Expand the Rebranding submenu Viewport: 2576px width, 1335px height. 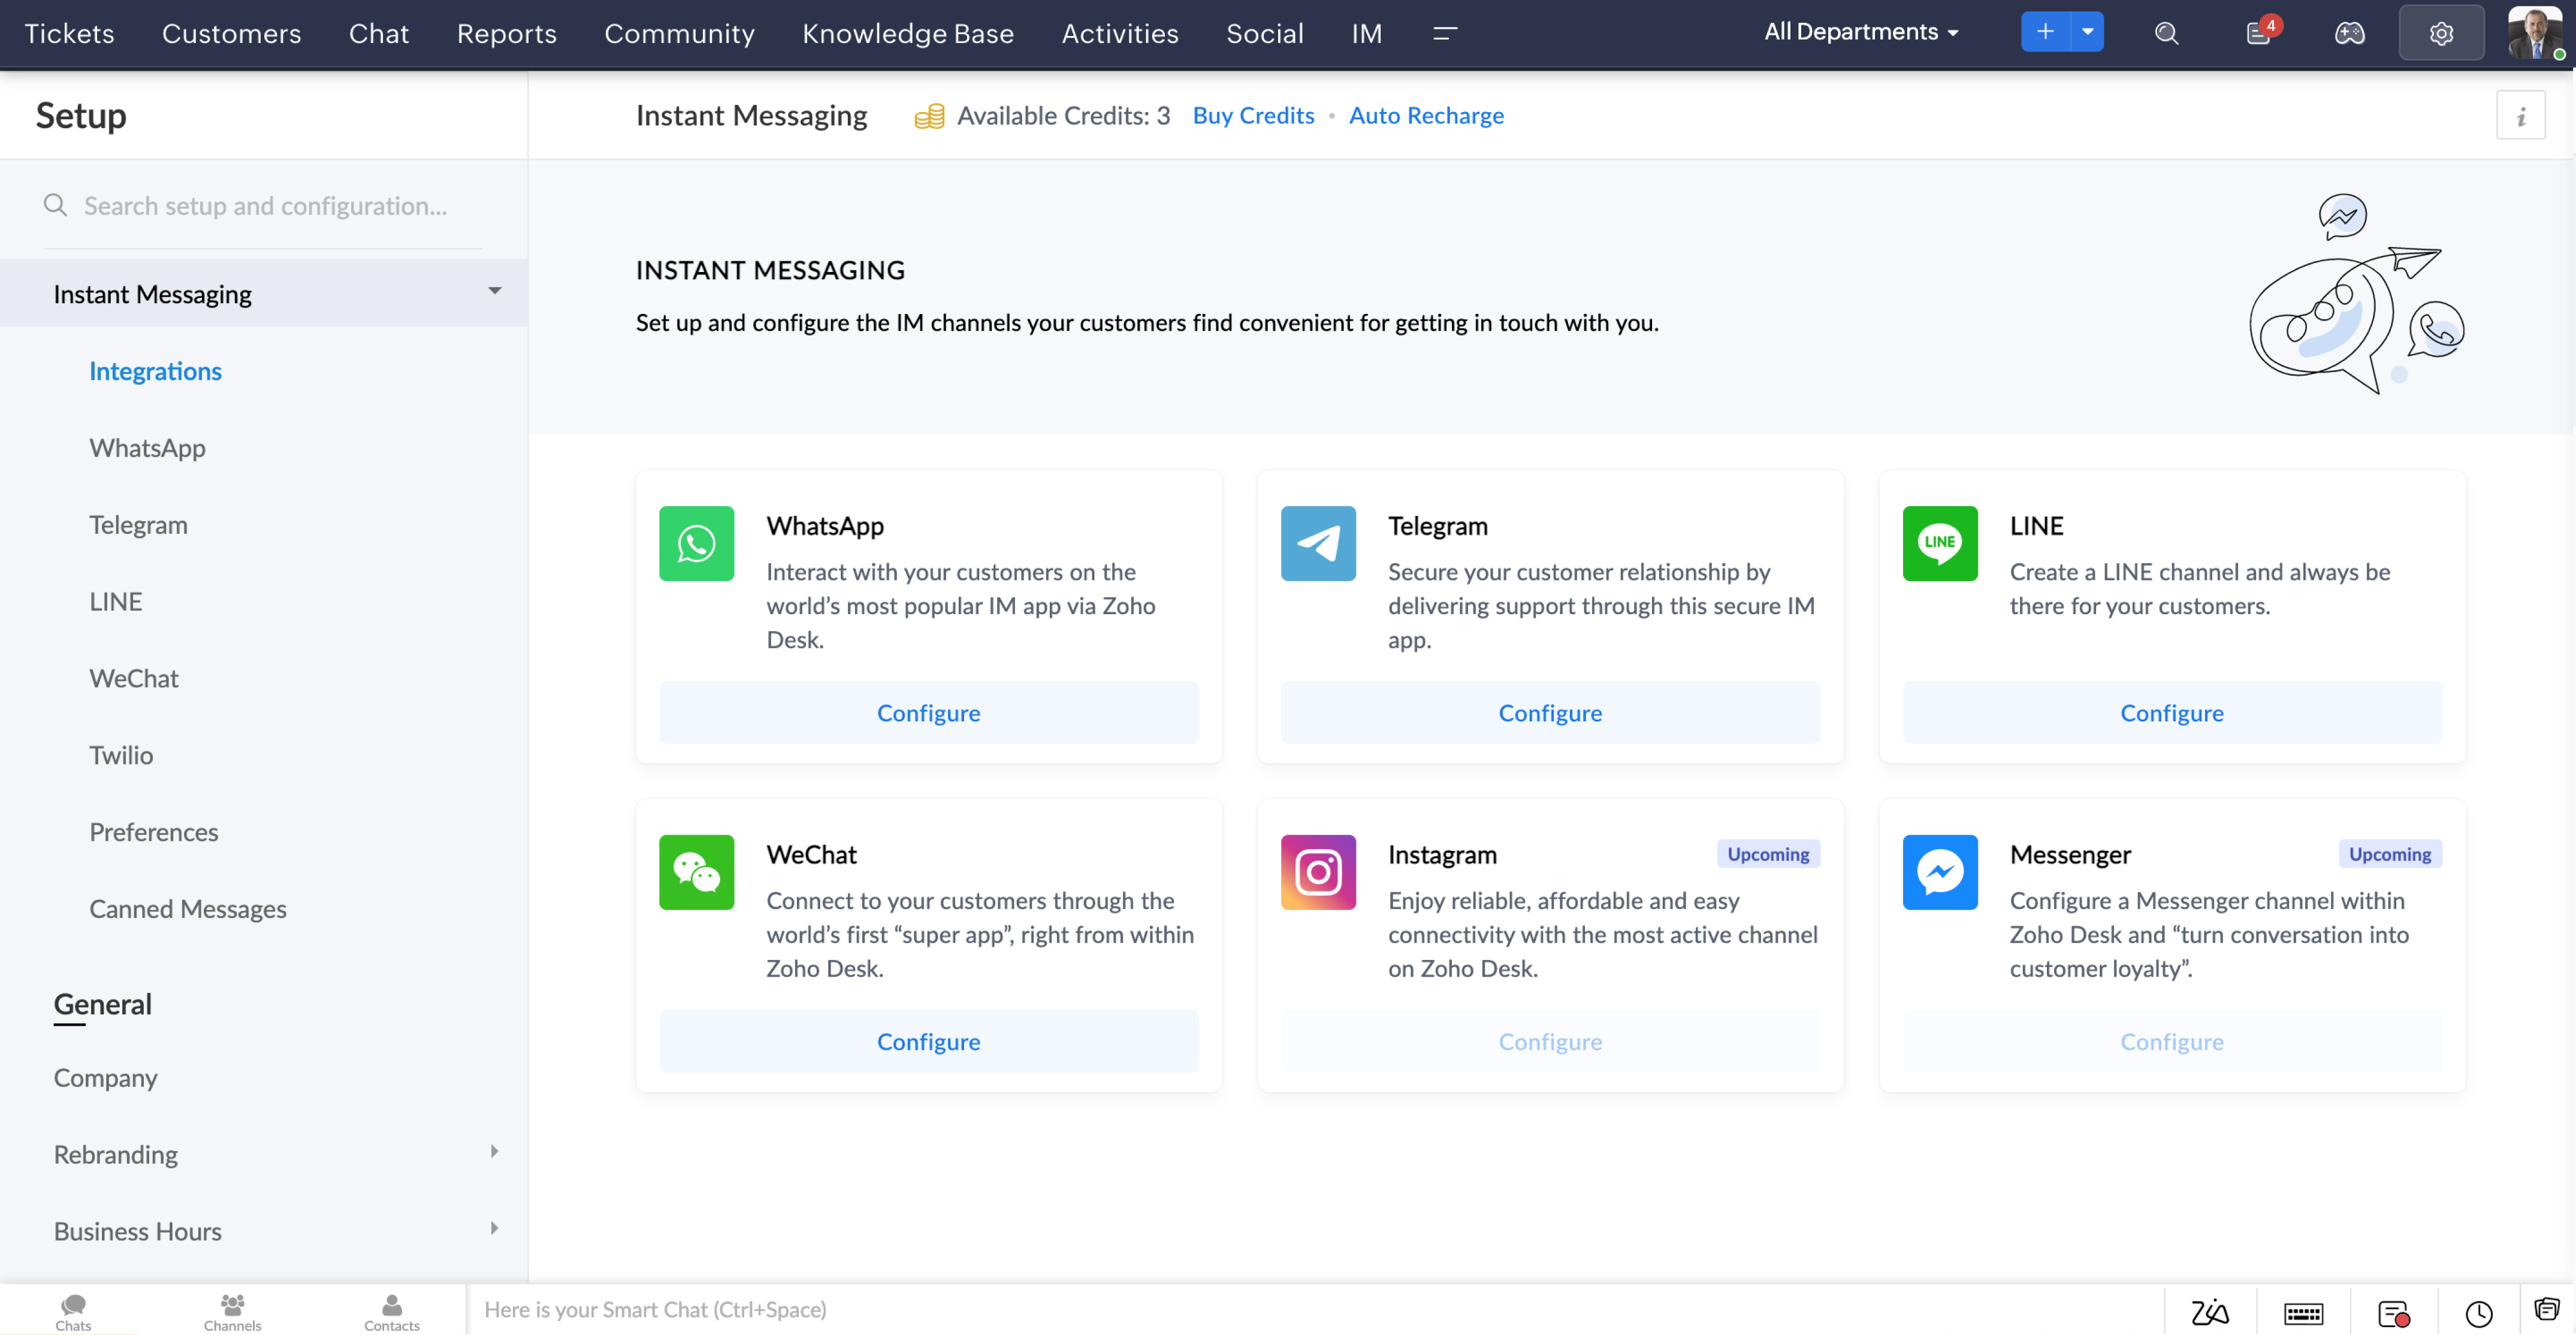pyautogui.click(x=494, y=1152)
